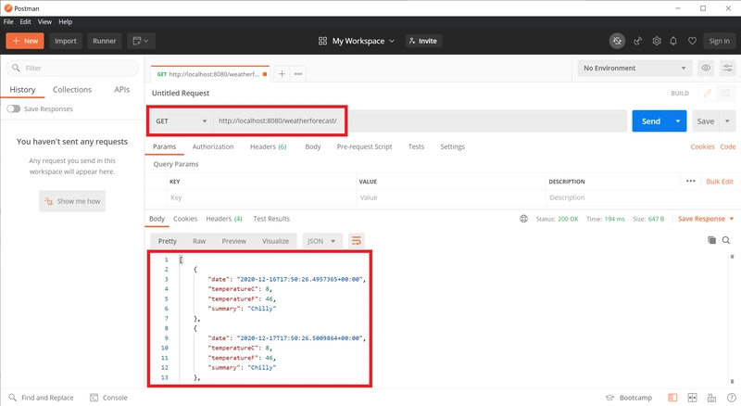Add a new request tab

click(282, 74)
